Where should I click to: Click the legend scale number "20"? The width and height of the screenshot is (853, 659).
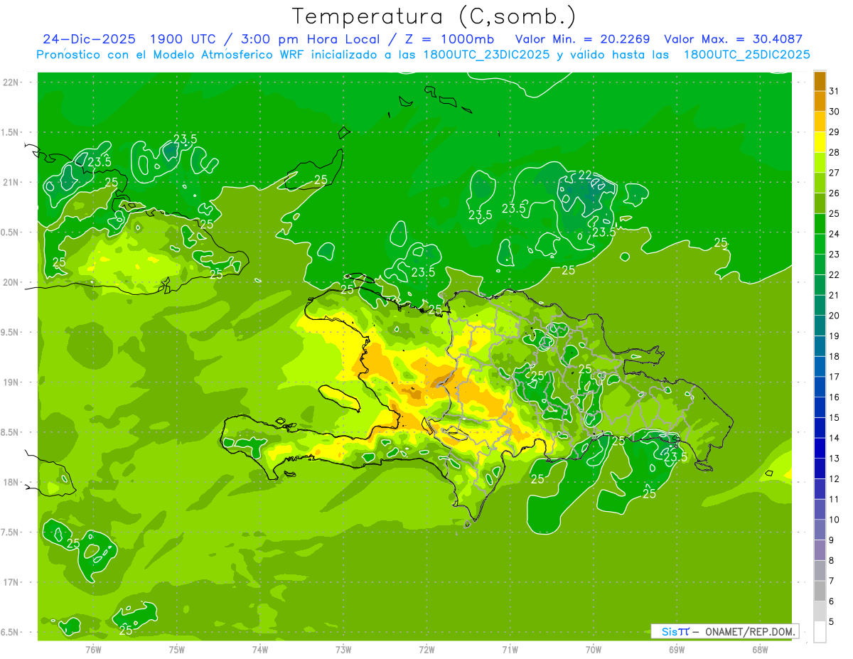[x=835, y=316]
